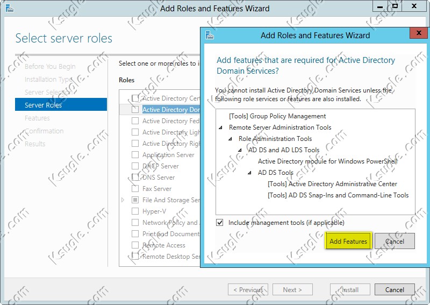Minimize the main wizard window

(x=380, y=6)
